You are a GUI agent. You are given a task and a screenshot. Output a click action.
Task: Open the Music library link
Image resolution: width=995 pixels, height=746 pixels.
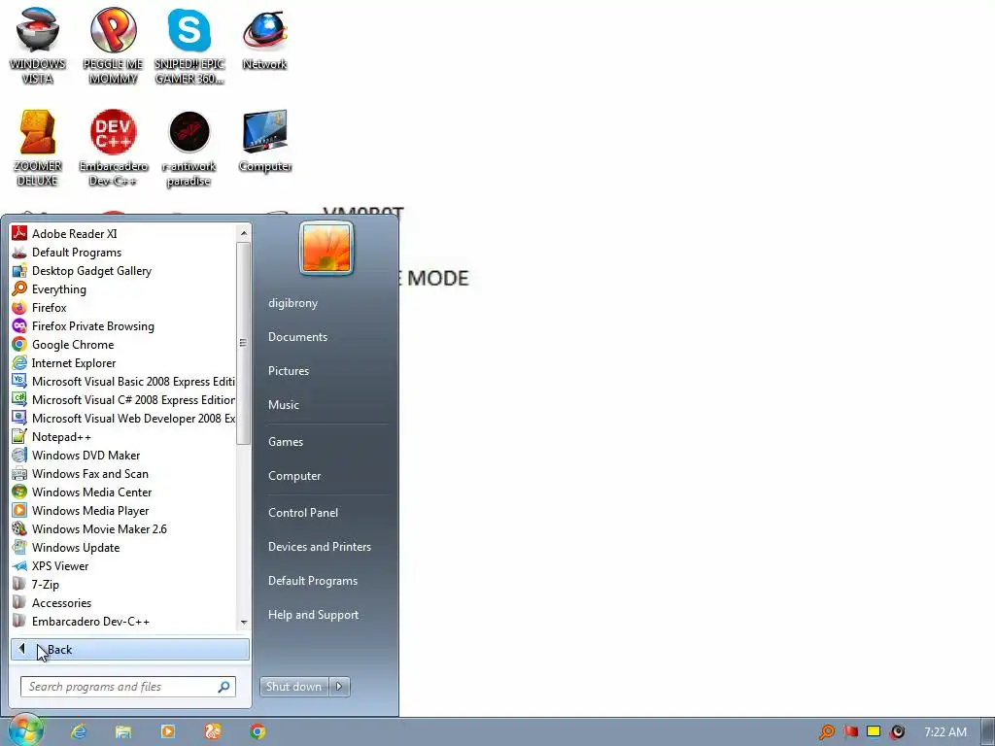(x=284, y=405)
